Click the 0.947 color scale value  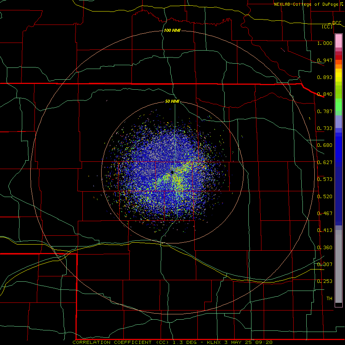click(325, 60)
